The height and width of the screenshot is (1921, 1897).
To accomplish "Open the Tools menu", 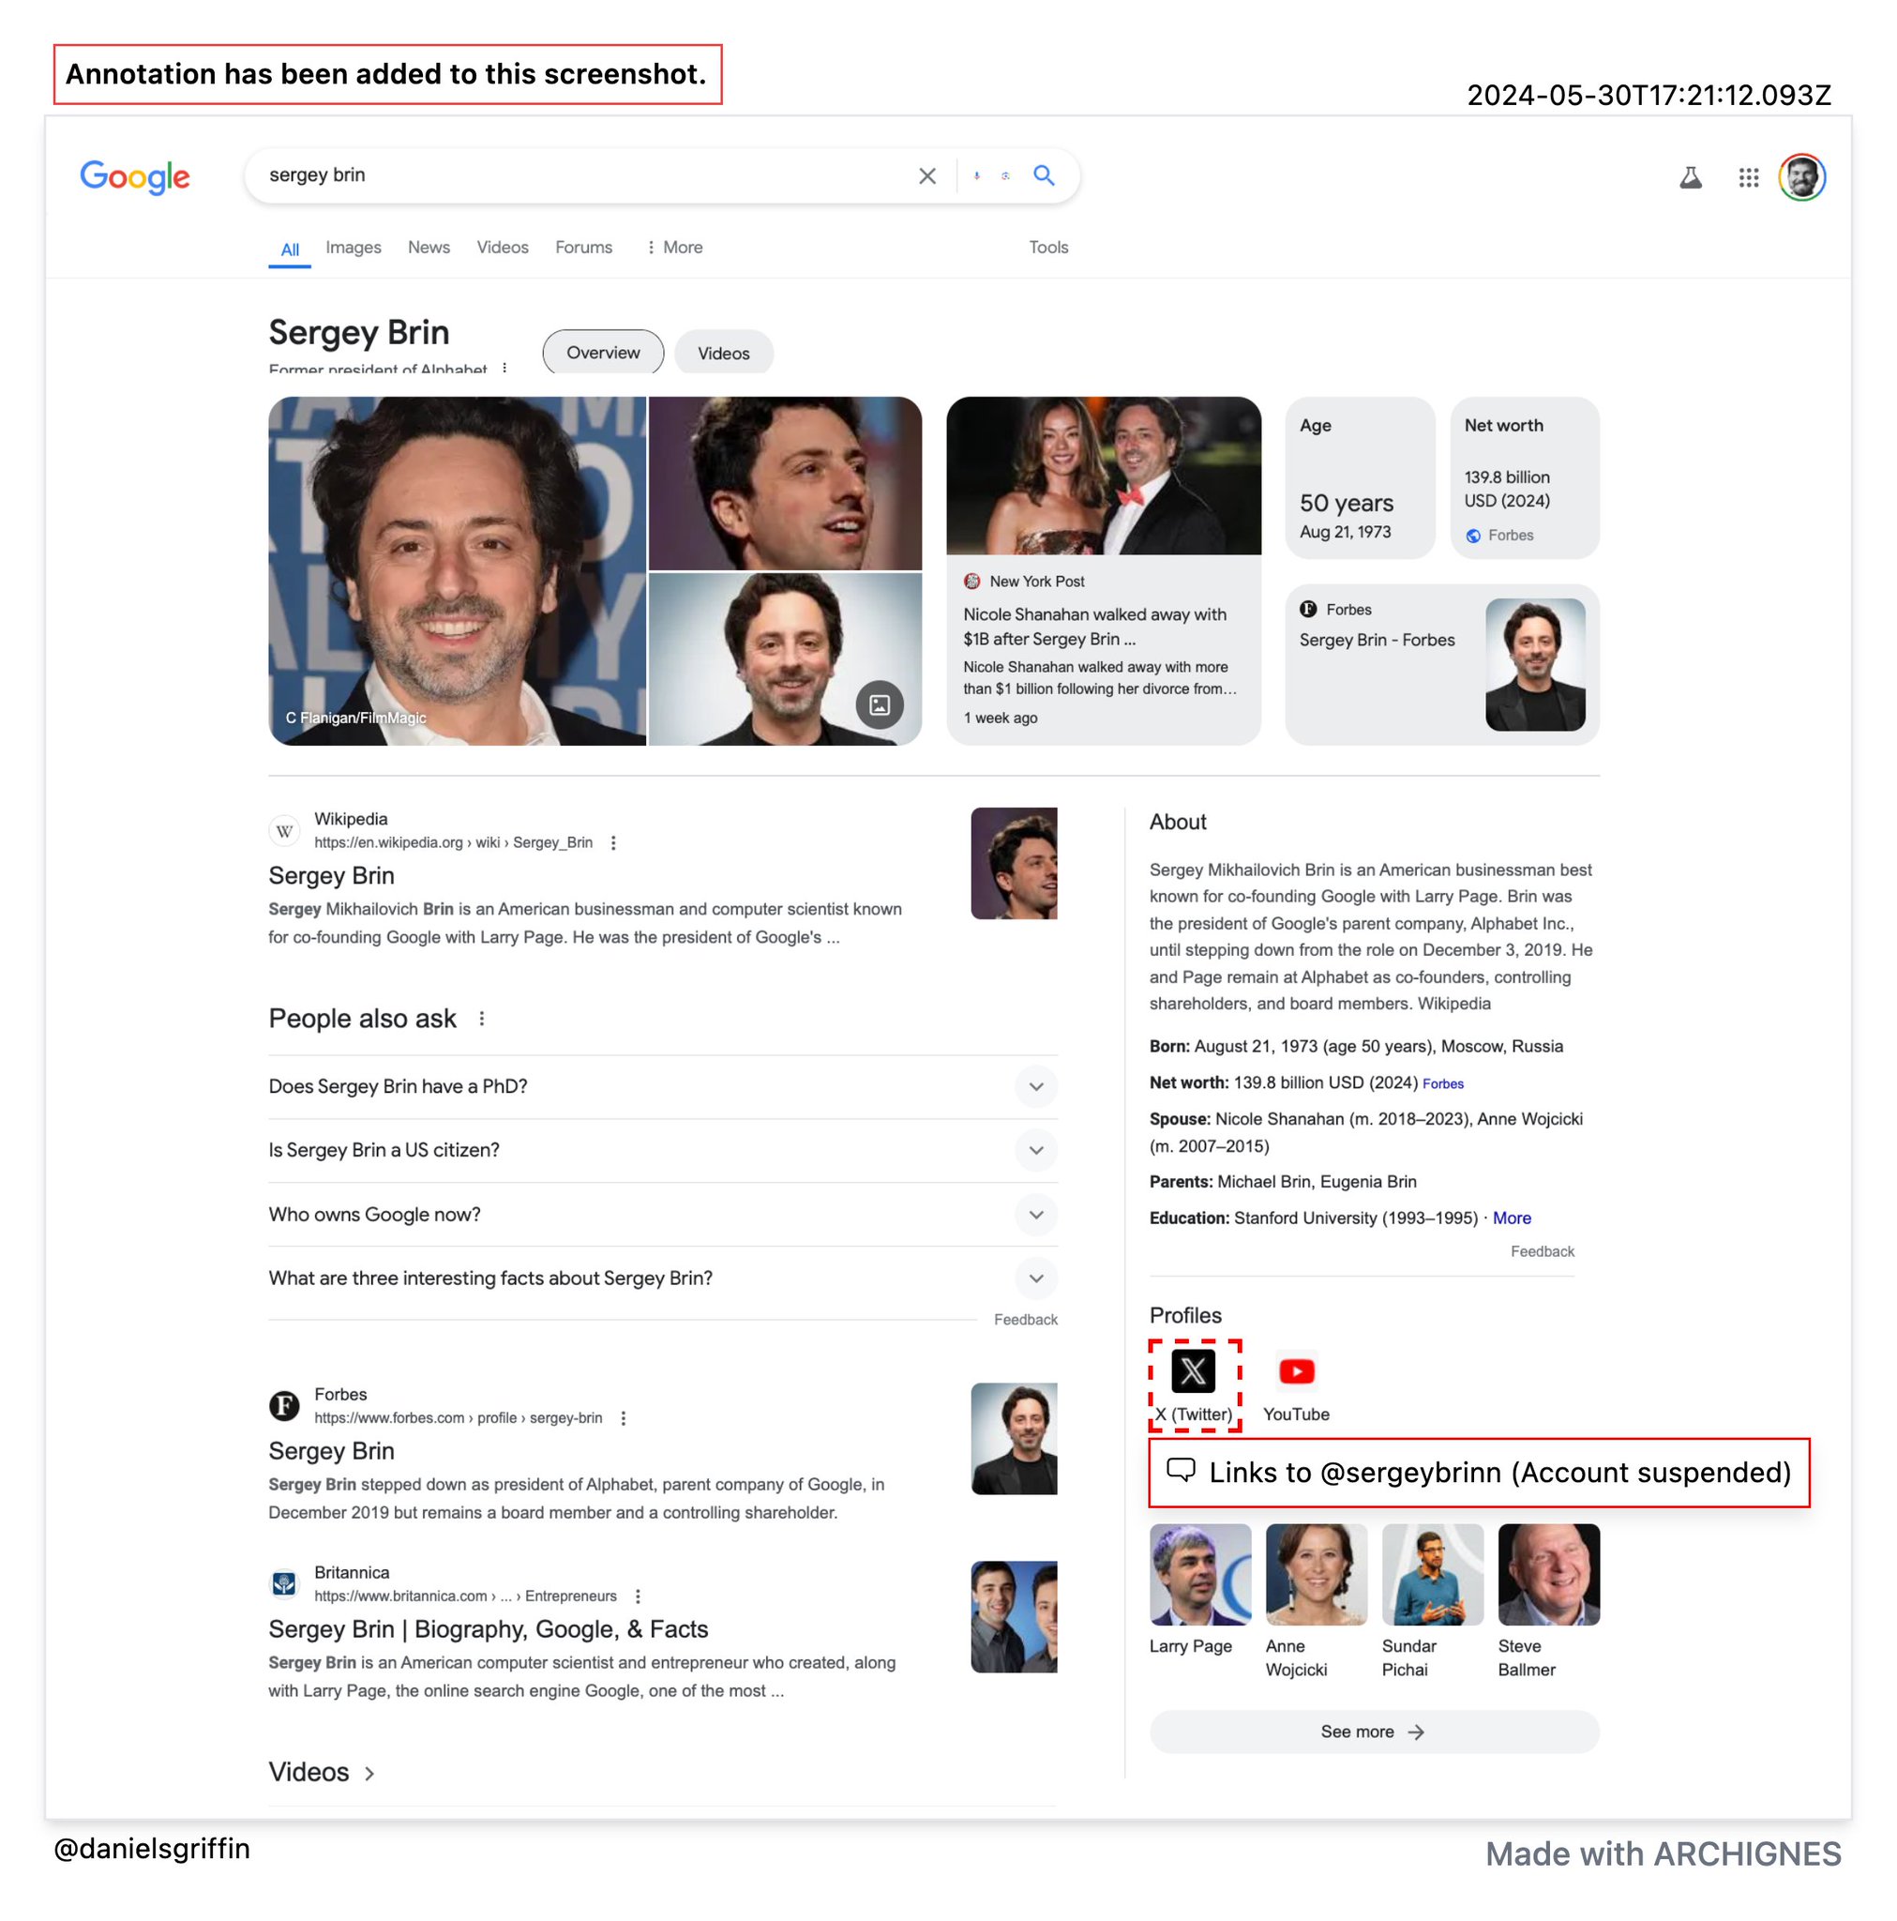I will pyautogui.click(x=1048, y=247).
